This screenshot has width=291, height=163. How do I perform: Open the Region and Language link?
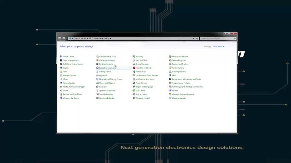point(144,87)
